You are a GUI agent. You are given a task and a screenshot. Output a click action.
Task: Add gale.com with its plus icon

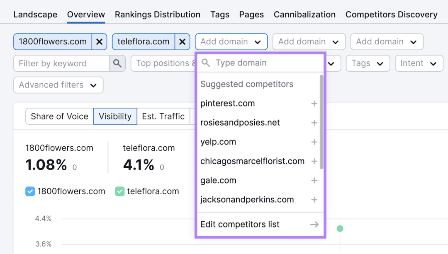click(314, 180)
